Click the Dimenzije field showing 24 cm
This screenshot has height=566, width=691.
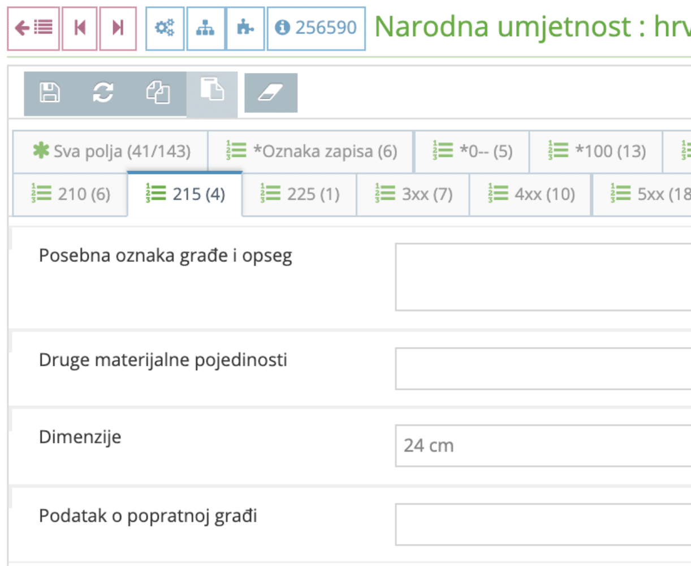[537, 445]
